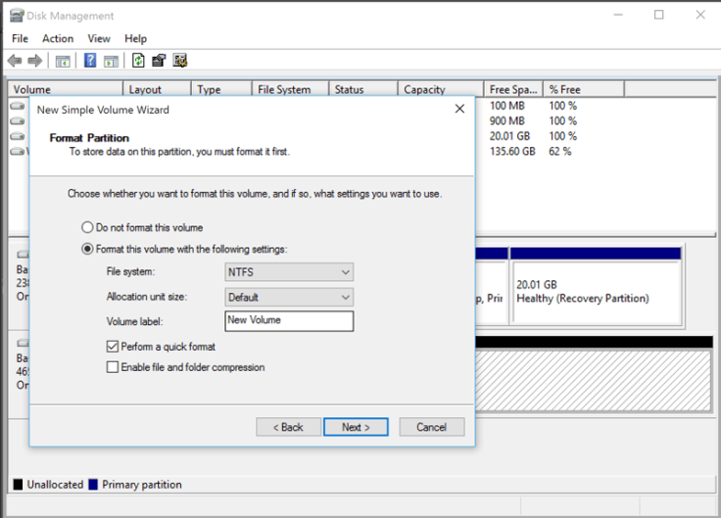Click the Volume label text field
Screen dimensions: 721x518
coord(288,320)
